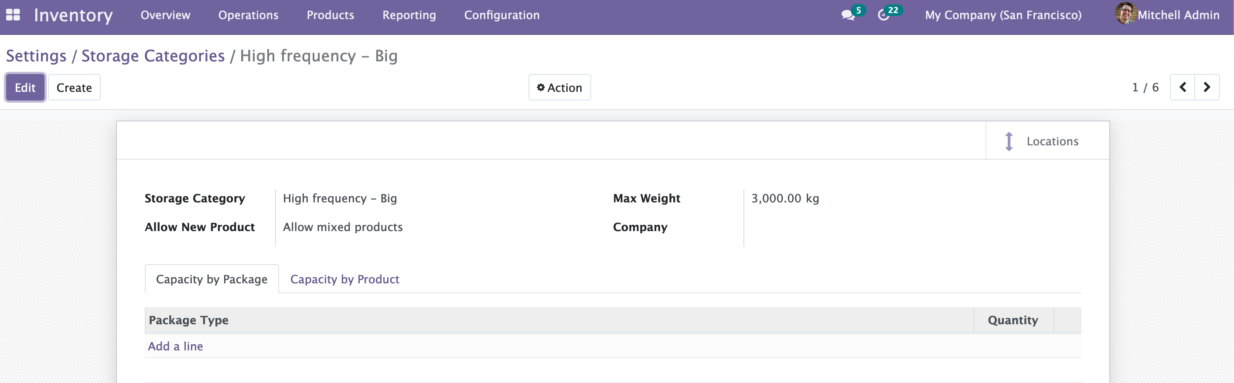The height and width of the screenshot is (383, 1234).
Task: Open the Configuration menu
Action: [x=501, y=15]
